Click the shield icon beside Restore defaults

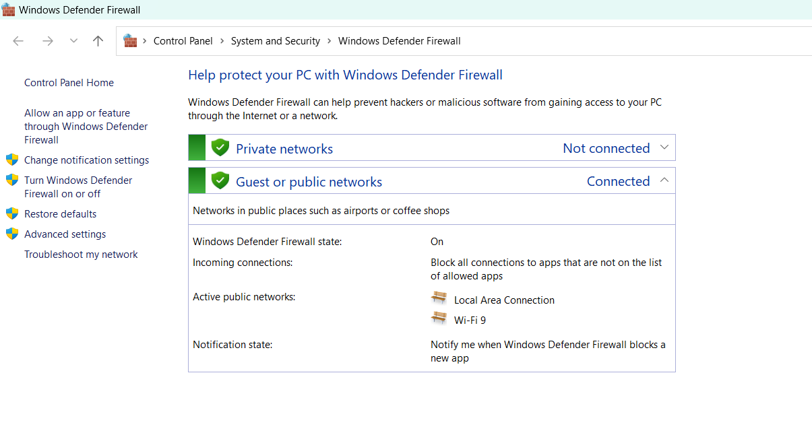[12, 213]
